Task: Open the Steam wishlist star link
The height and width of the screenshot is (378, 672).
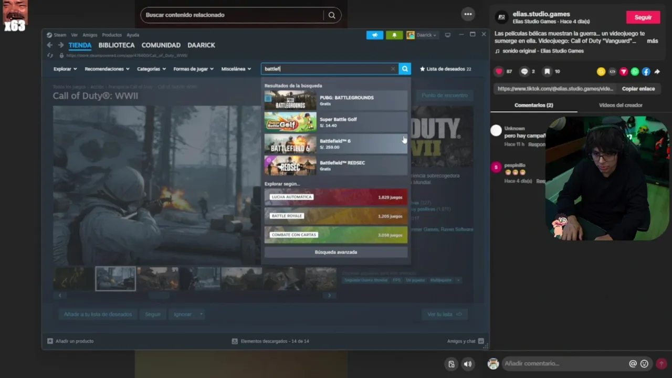Action: (x=445, y=69)
